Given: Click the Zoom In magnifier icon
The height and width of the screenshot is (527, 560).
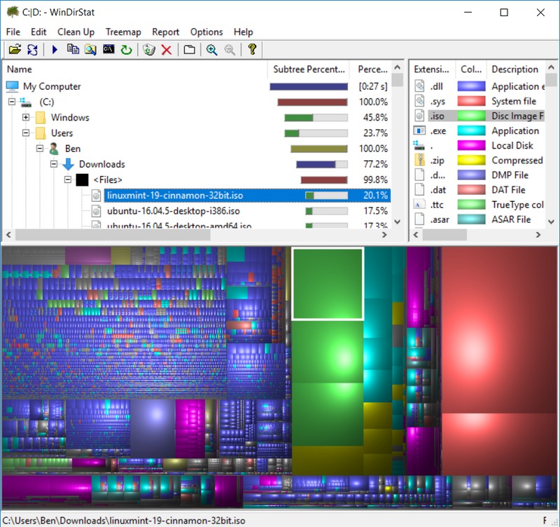Looking at the screenshot, I should [211, 50].
